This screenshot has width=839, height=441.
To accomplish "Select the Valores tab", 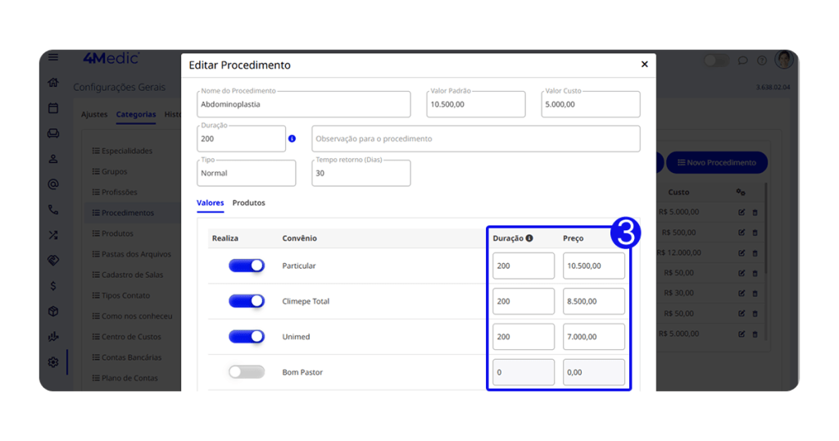I will click(210, 202).
